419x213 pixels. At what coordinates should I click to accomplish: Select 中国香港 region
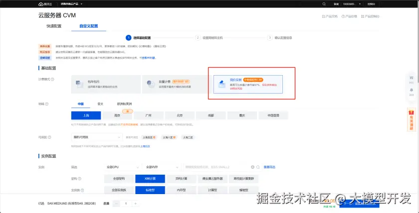[273, 115]
